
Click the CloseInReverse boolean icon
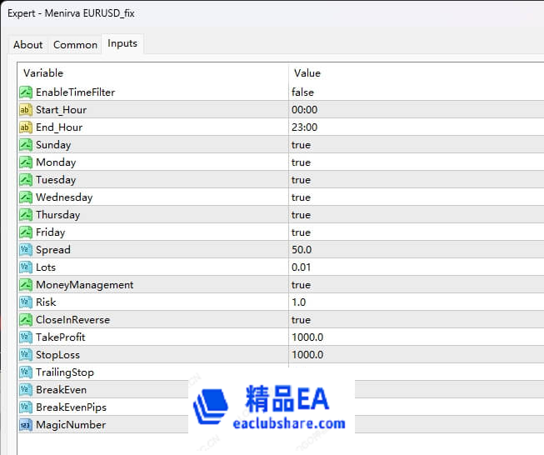[25, 320]
